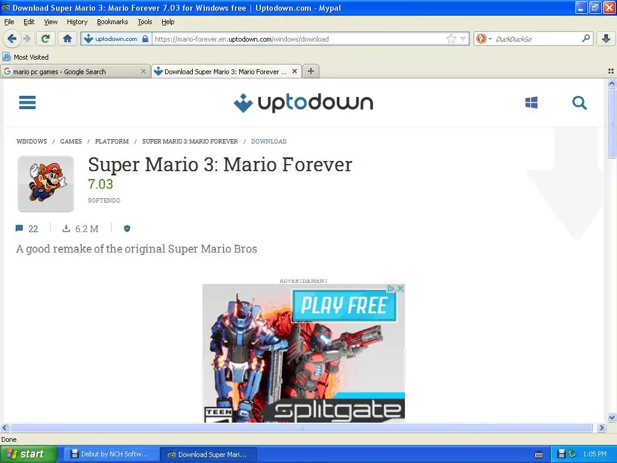Screen dimensions: 617x463
Task: Click the vertical scrollbar down arrow
Action: [612, 418]
